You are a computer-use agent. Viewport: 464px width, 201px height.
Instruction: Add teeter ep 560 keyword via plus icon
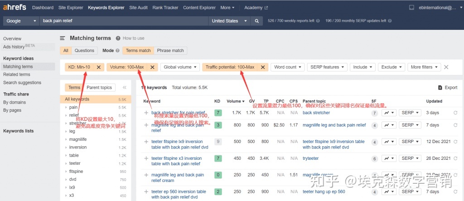pos(146,191)
